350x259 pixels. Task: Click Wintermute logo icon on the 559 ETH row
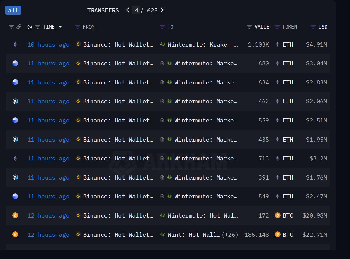click(x=170, y=120)
